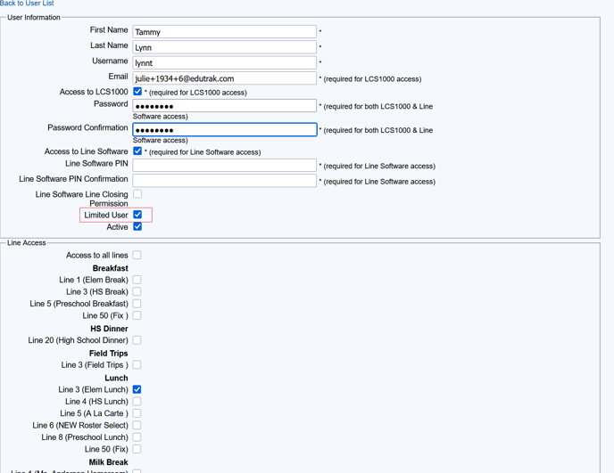The image size is (614, 473).
Task: Uncheck Access to LCS1000 checkbox
Action: (137, 92)
